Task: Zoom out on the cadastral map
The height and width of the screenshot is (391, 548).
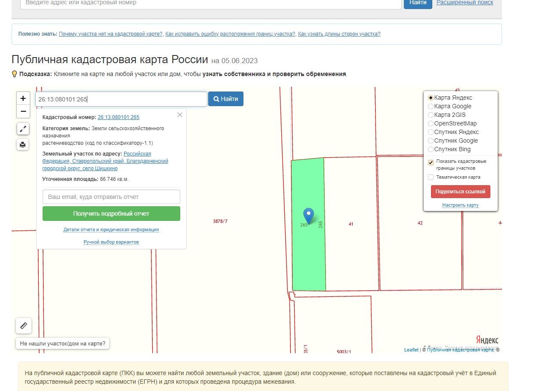Action: tap(23, 111)
